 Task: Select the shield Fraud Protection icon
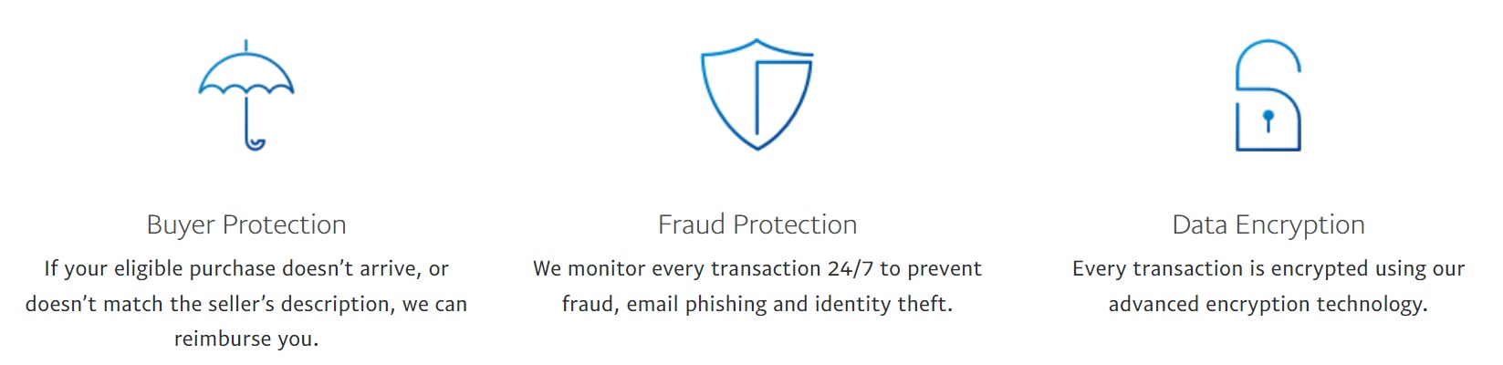(757, 94)
